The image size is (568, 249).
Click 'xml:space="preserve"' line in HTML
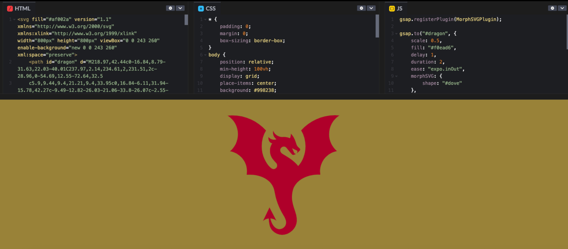(x=47, y=55)
